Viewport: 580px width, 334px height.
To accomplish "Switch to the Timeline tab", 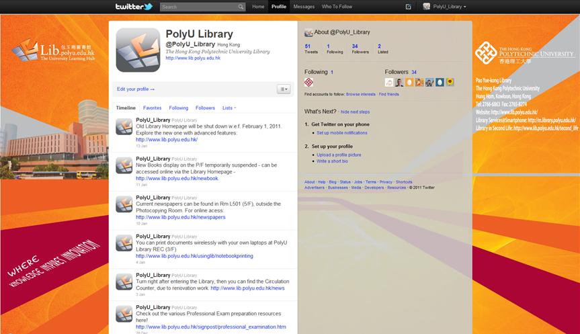I will pos(126,108).
